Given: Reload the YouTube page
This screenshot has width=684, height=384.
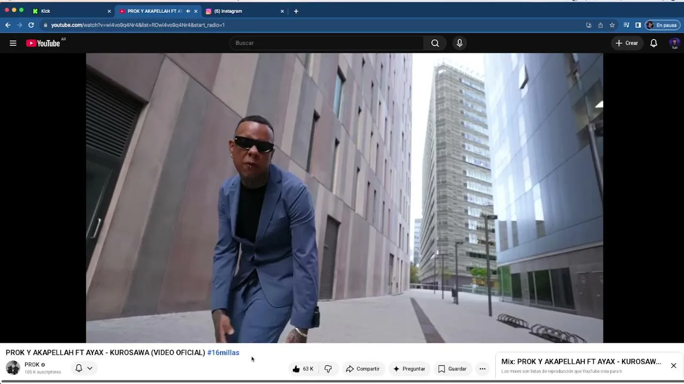Looking at the screenshot, I should (x=31, y=25).
